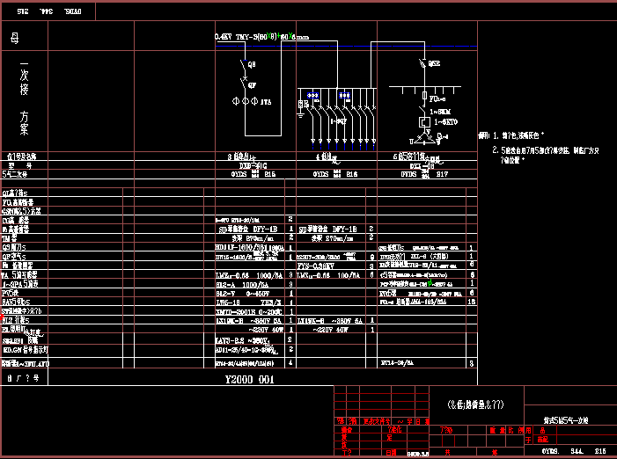Viewport: 617px width, 459px height.
Task: Select the "HD11F-1600" knife switch entry
Action: [249, 248]
